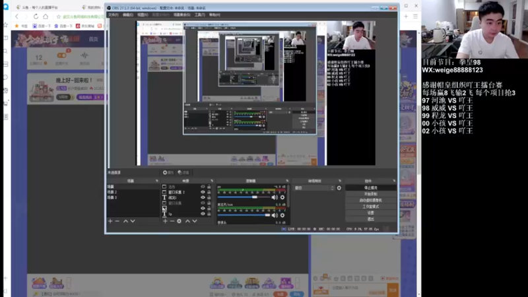Remove selected source with minus icon
This screenshot has height=297, width=528.
pos(172,221)
